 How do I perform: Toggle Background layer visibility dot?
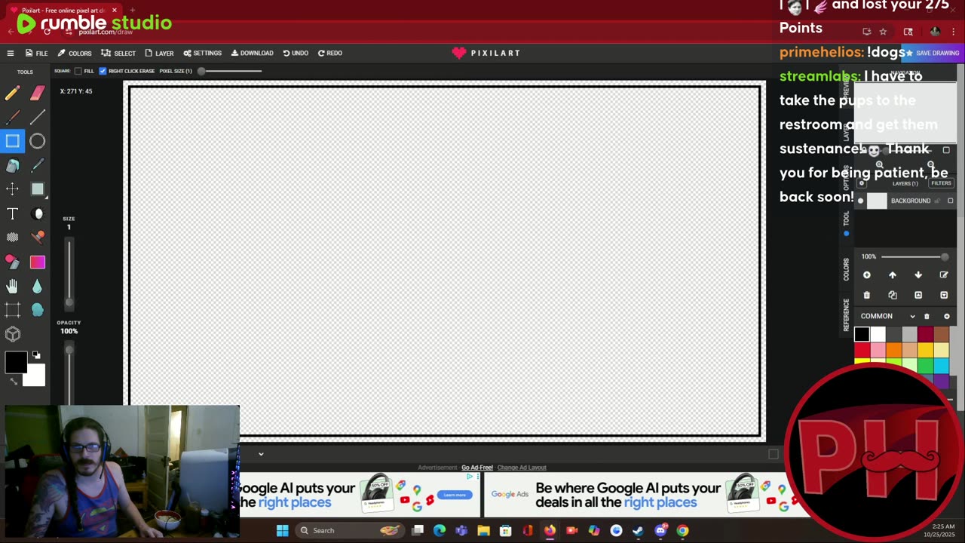point(860,201)
